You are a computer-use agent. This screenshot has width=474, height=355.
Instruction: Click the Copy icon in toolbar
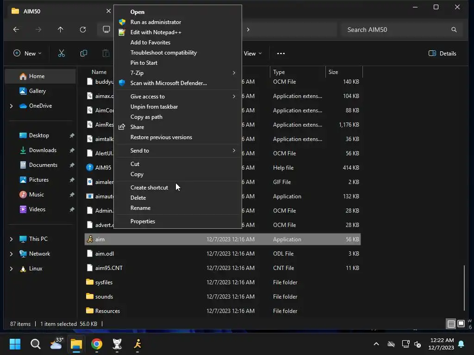84,54
